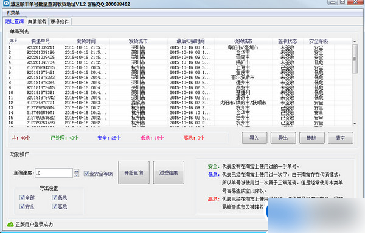Click the green cloud login status icon
The image size is (365, 233).
[x=10, y=225]
